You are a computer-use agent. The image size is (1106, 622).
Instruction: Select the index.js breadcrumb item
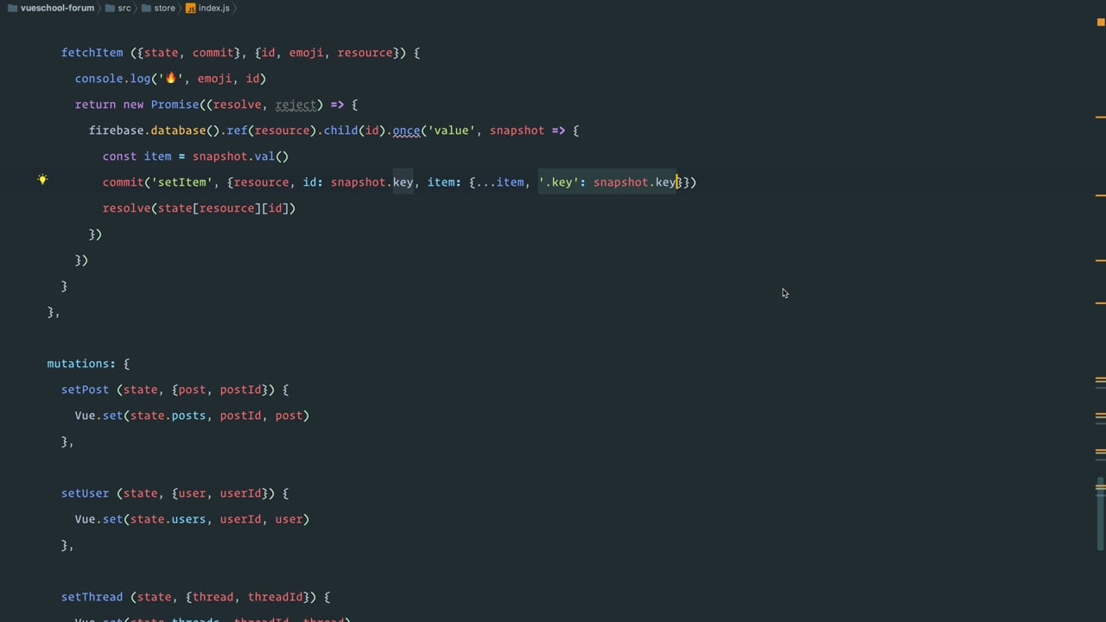pyautogui.click(x=213, y=8)
